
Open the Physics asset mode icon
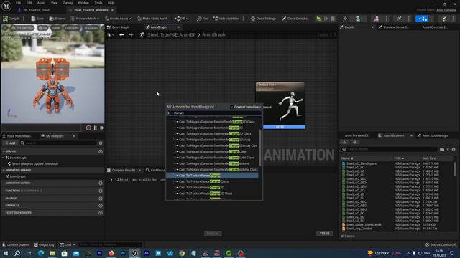pos(444,19)
